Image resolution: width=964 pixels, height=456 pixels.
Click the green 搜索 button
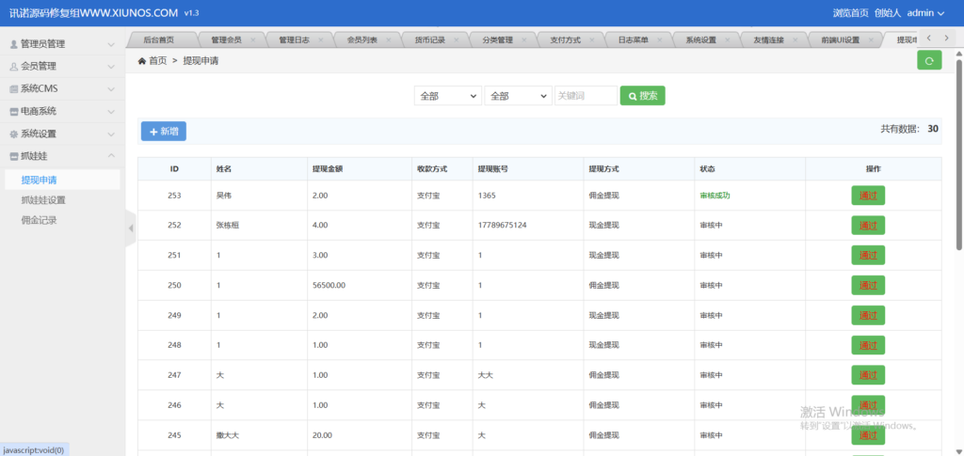click(x=642, y=96)
